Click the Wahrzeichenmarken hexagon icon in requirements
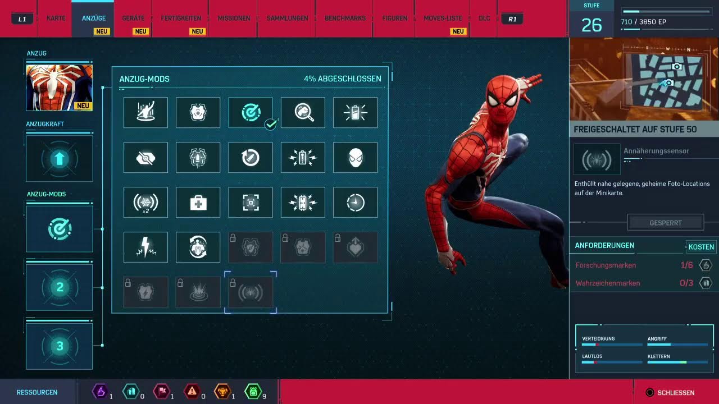Screen dimensions: 719x404 click(705, 283)
